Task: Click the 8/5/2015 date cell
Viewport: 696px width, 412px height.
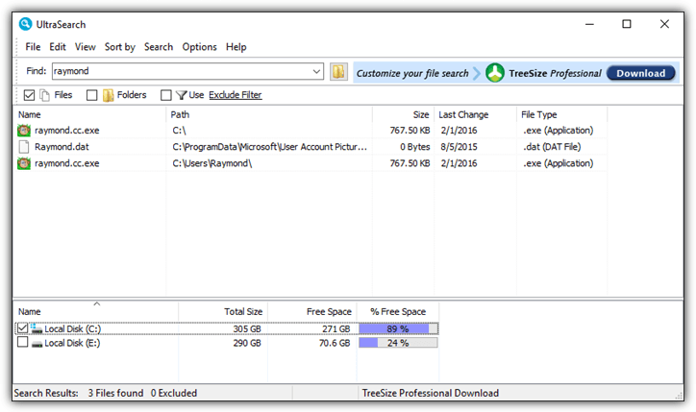Action: click(459, 147)
